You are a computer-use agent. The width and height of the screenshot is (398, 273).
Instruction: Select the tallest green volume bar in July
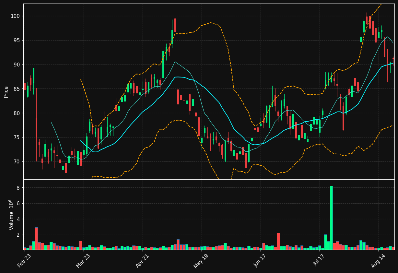[x=331, y=218]
